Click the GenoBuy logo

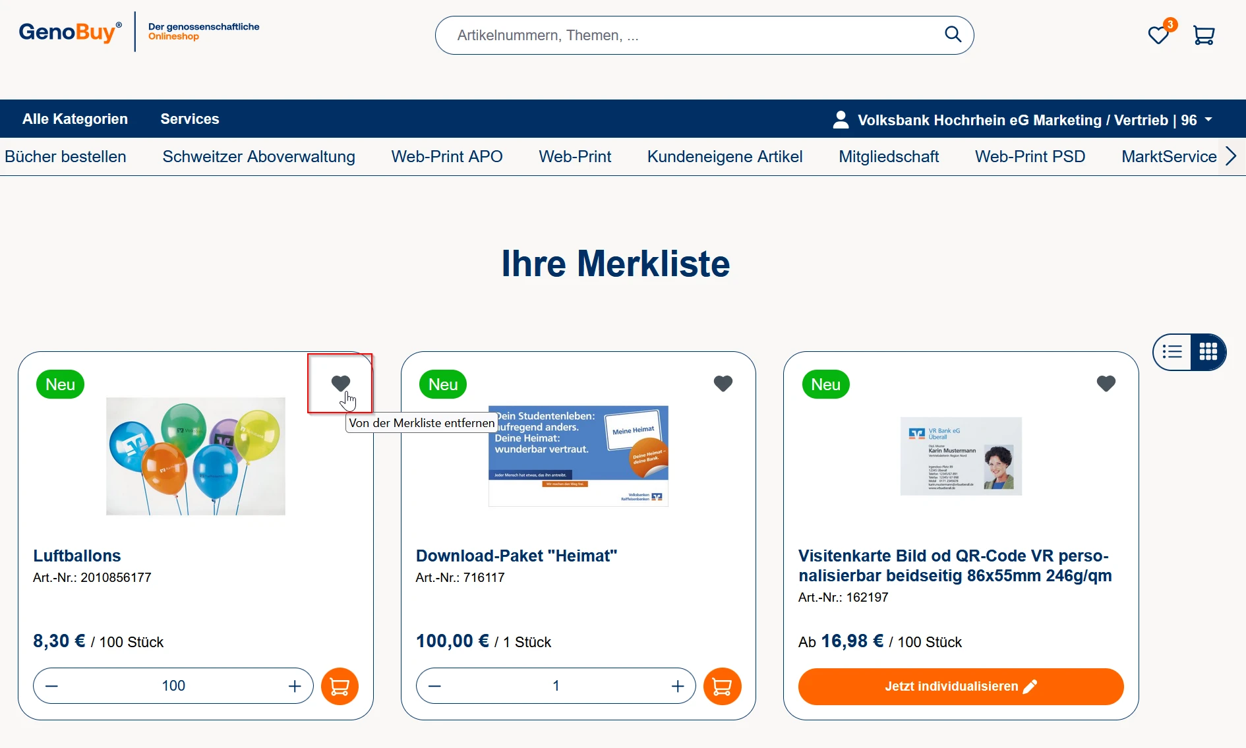70,32
